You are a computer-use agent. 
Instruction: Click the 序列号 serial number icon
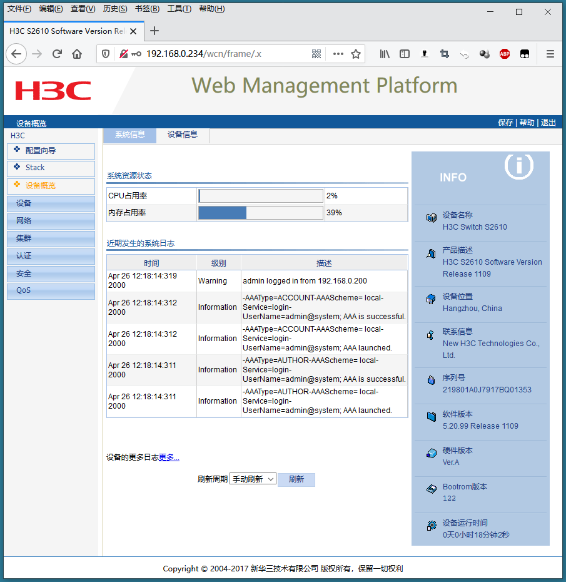point(432,379)
